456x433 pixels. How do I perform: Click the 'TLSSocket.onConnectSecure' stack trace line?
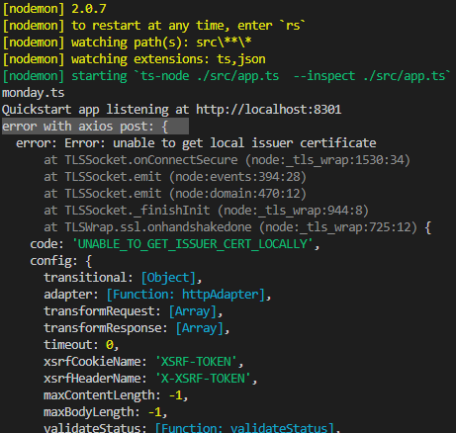pyautogui.click(x=227, y=160)
